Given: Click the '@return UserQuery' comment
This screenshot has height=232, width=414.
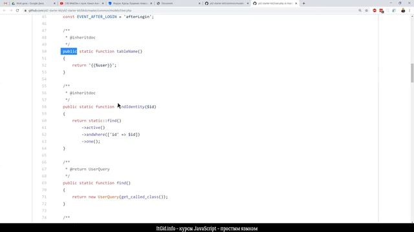Looking at the screenshot, I should (89, 169).
